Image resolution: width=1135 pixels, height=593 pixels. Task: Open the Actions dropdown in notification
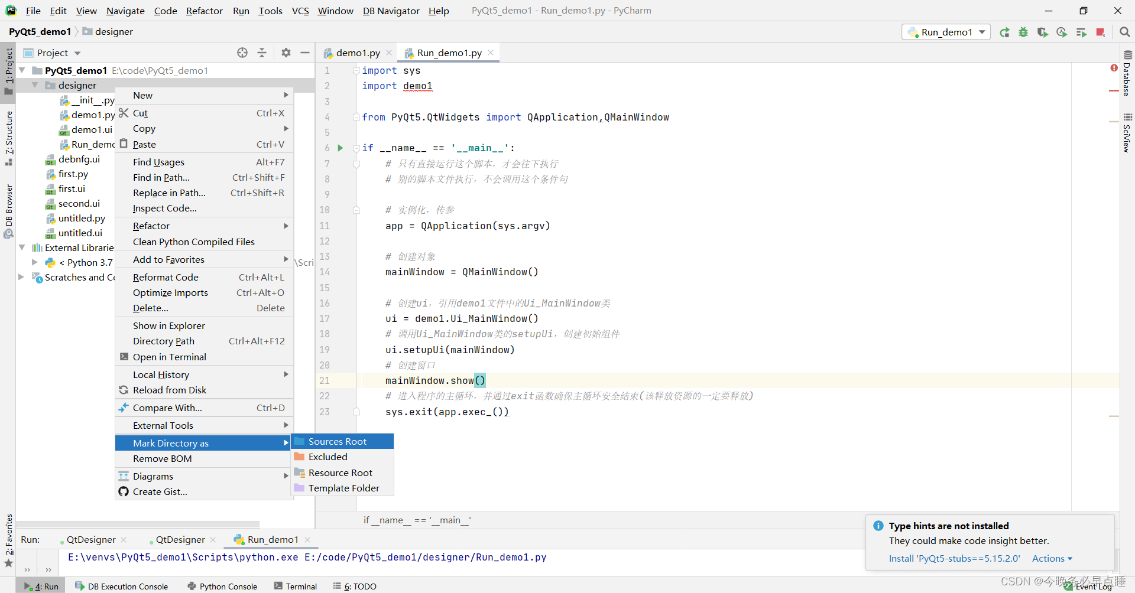(1052, 558)
